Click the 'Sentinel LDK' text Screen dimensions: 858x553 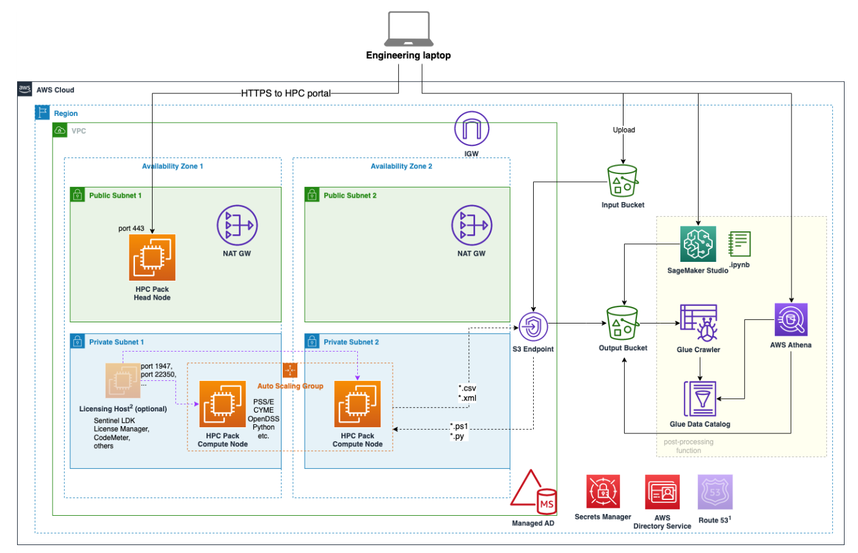point(115,421)
